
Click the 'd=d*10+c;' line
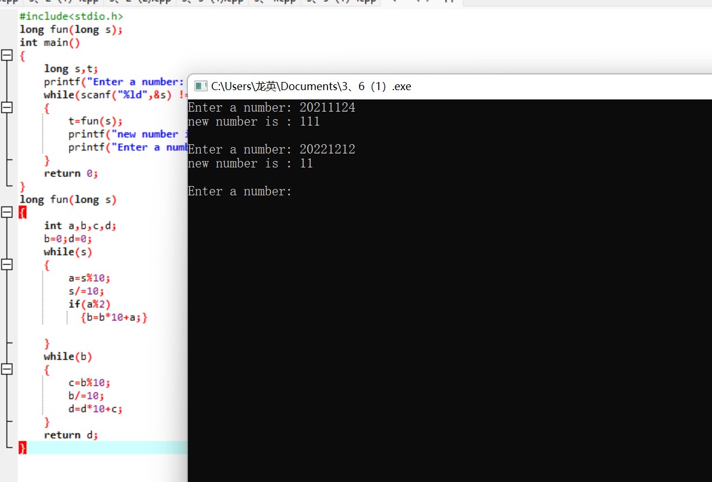click(x=95, y=409)
